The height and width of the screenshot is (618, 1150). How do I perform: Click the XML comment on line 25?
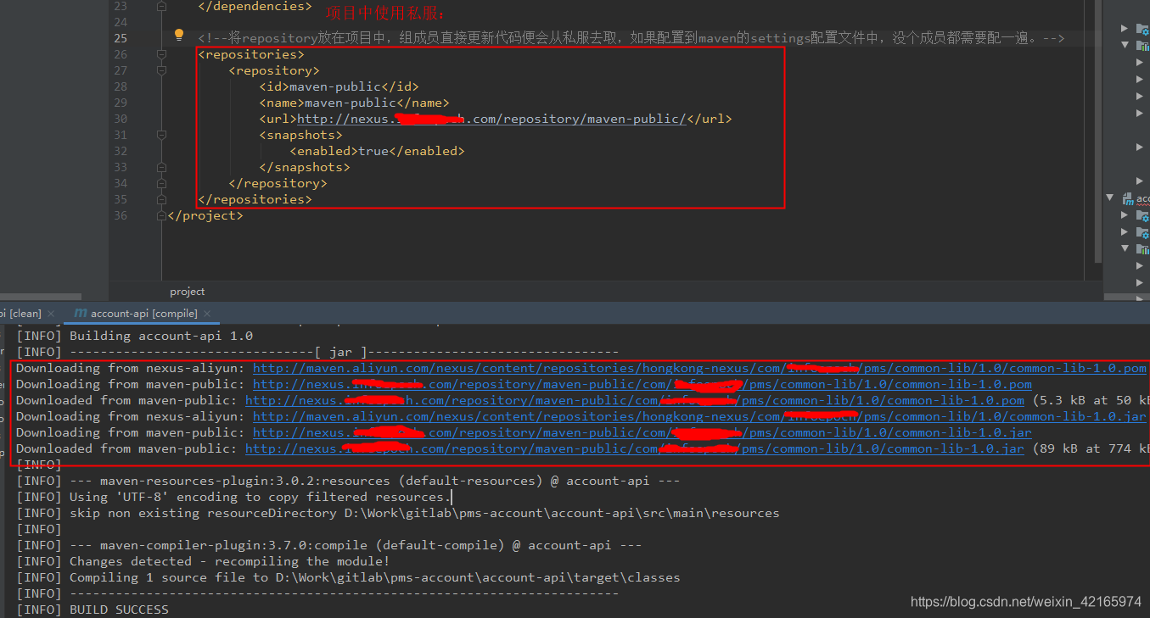coord(631,38)
